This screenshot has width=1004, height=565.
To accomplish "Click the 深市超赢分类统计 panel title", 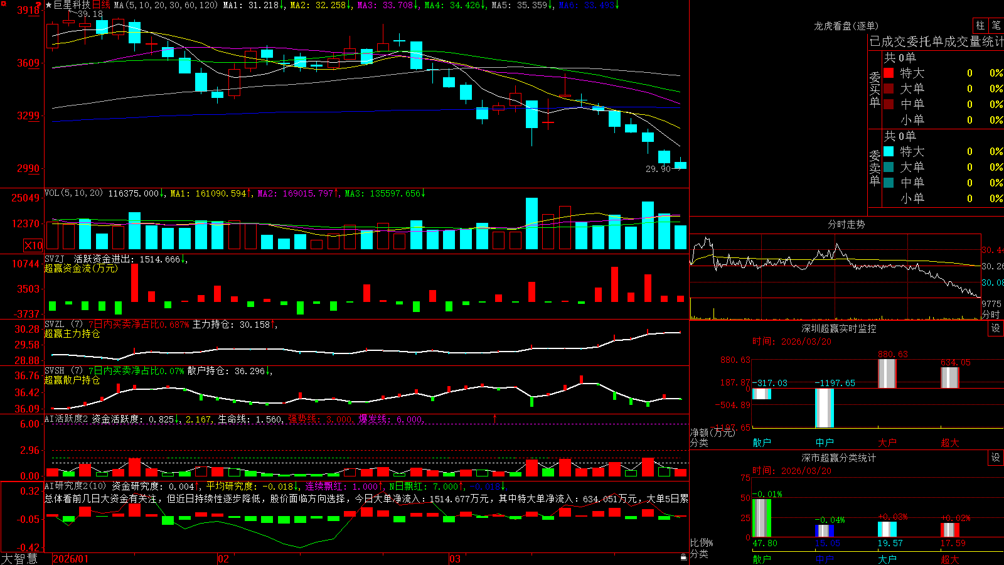I will (839, 458).
